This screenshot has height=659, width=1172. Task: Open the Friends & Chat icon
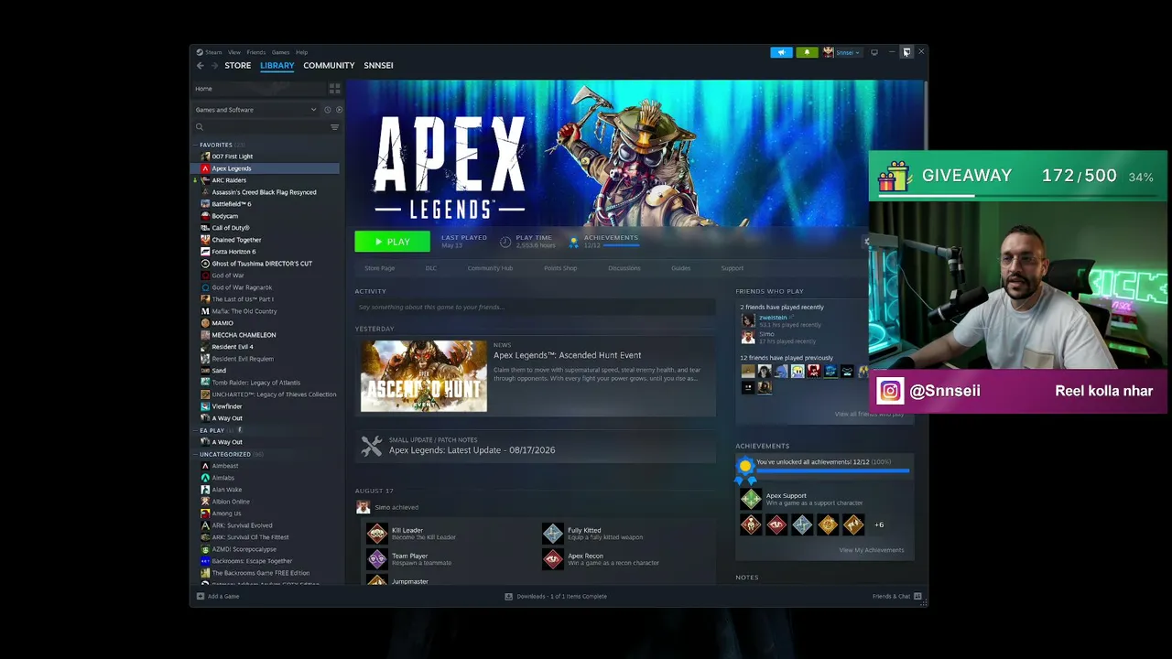[917, 597]
